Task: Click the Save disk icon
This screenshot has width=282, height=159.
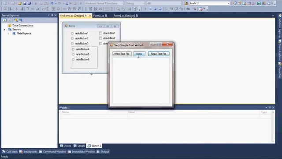Action: tap(25, 4)
